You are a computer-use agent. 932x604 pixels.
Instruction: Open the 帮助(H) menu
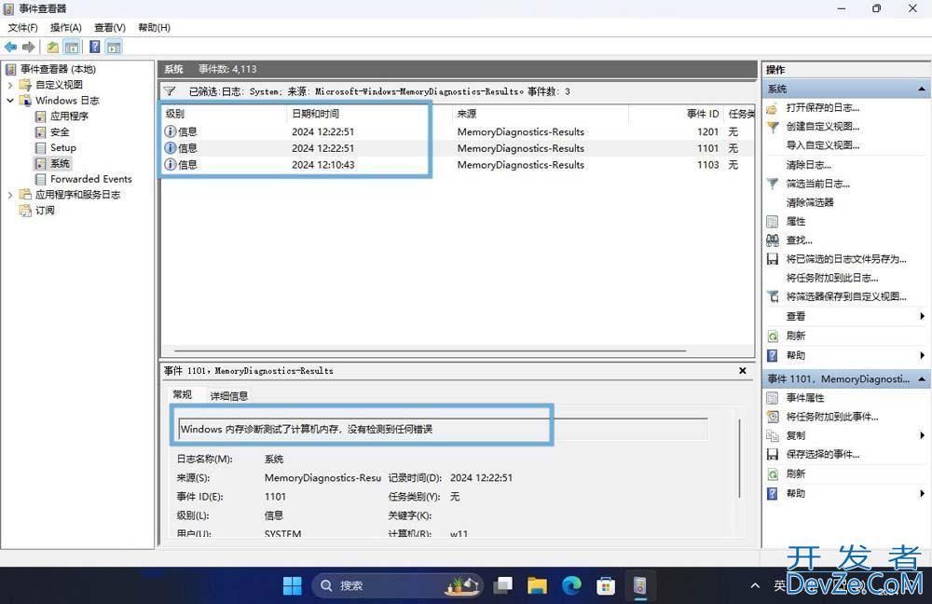(154, 27)
